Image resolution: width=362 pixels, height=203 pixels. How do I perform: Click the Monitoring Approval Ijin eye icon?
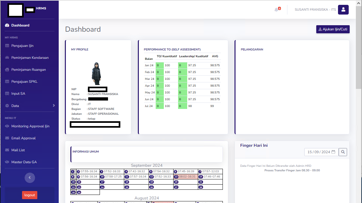tap(7, 126)
